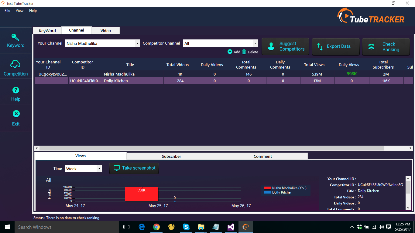Open Skype from the taskbar
This screenshot has width=415, height=233.
(x=186, y=227)
